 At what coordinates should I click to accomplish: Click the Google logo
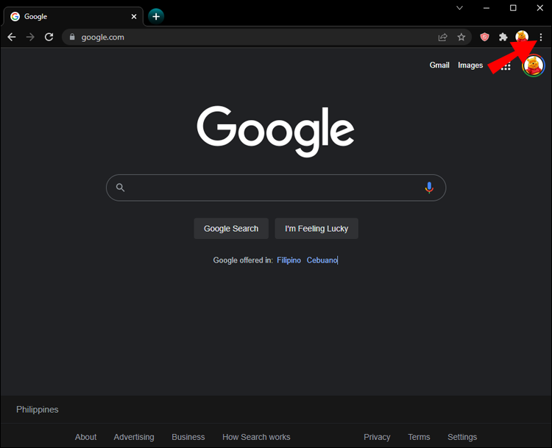(276, 131)
